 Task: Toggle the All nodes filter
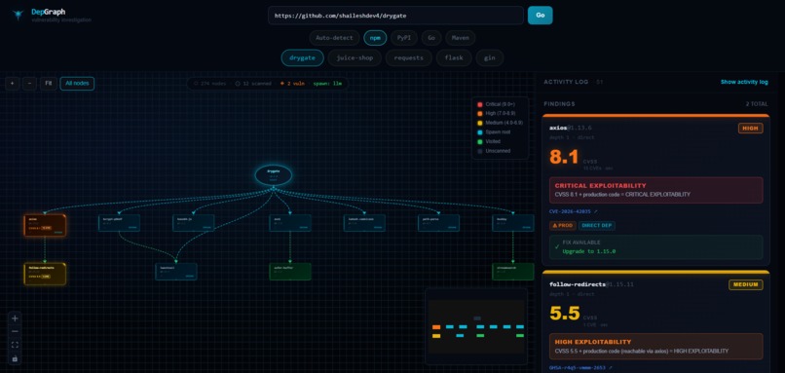tap(77, 84)
